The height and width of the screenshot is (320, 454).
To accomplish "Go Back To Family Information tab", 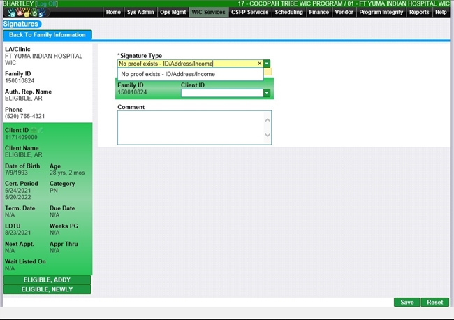I will click(47, 35).
